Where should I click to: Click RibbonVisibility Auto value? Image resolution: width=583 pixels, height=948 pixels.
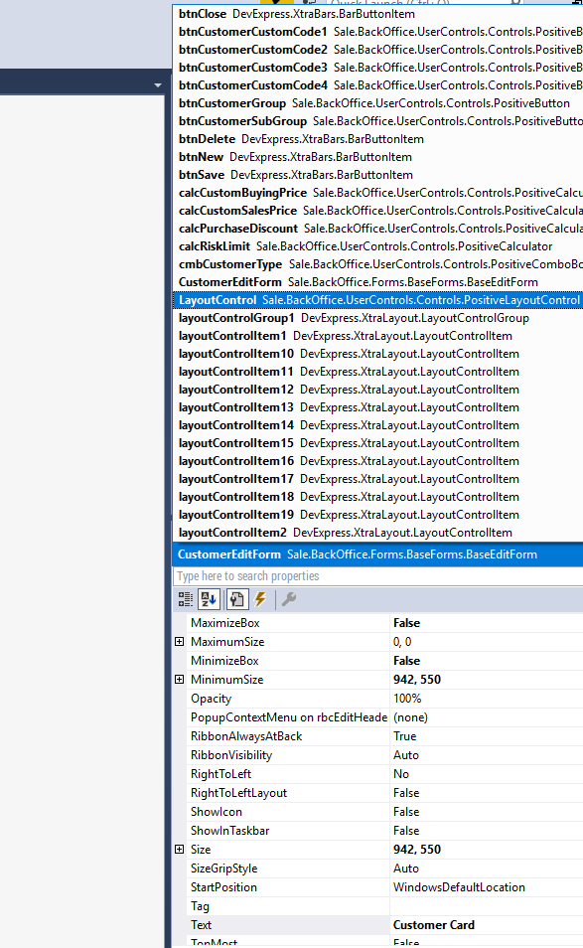pyautogui.click(x=487, y=755)
